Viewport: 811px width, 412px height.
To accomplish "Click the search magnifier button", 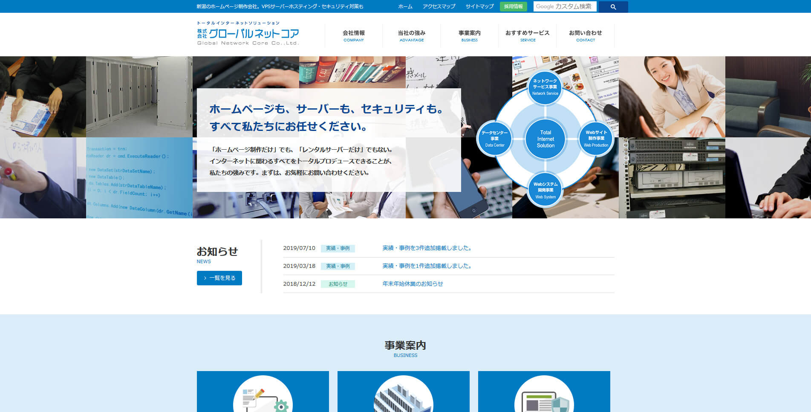I will 613,7.
